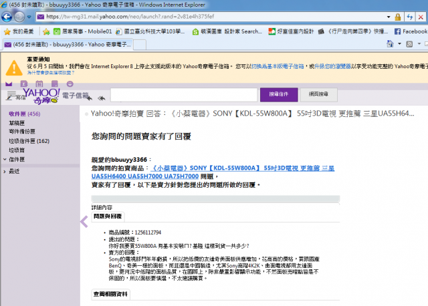Click the double-arrow Reply All icon
Image resolution: width=428 pixels, height=306 pixels.
coord(102,98)
